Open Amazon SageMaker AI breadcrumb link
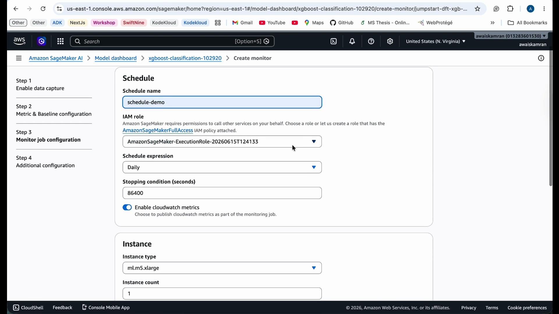559x314 pixels. tap(56, 58)
